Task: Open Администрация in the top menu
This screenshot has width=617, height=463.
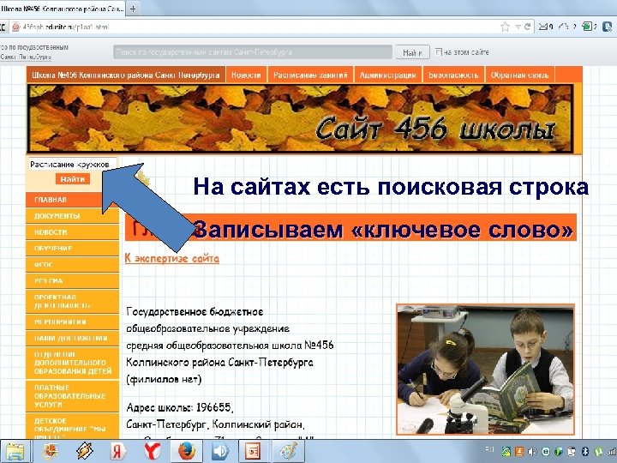Action: point(388,75)
